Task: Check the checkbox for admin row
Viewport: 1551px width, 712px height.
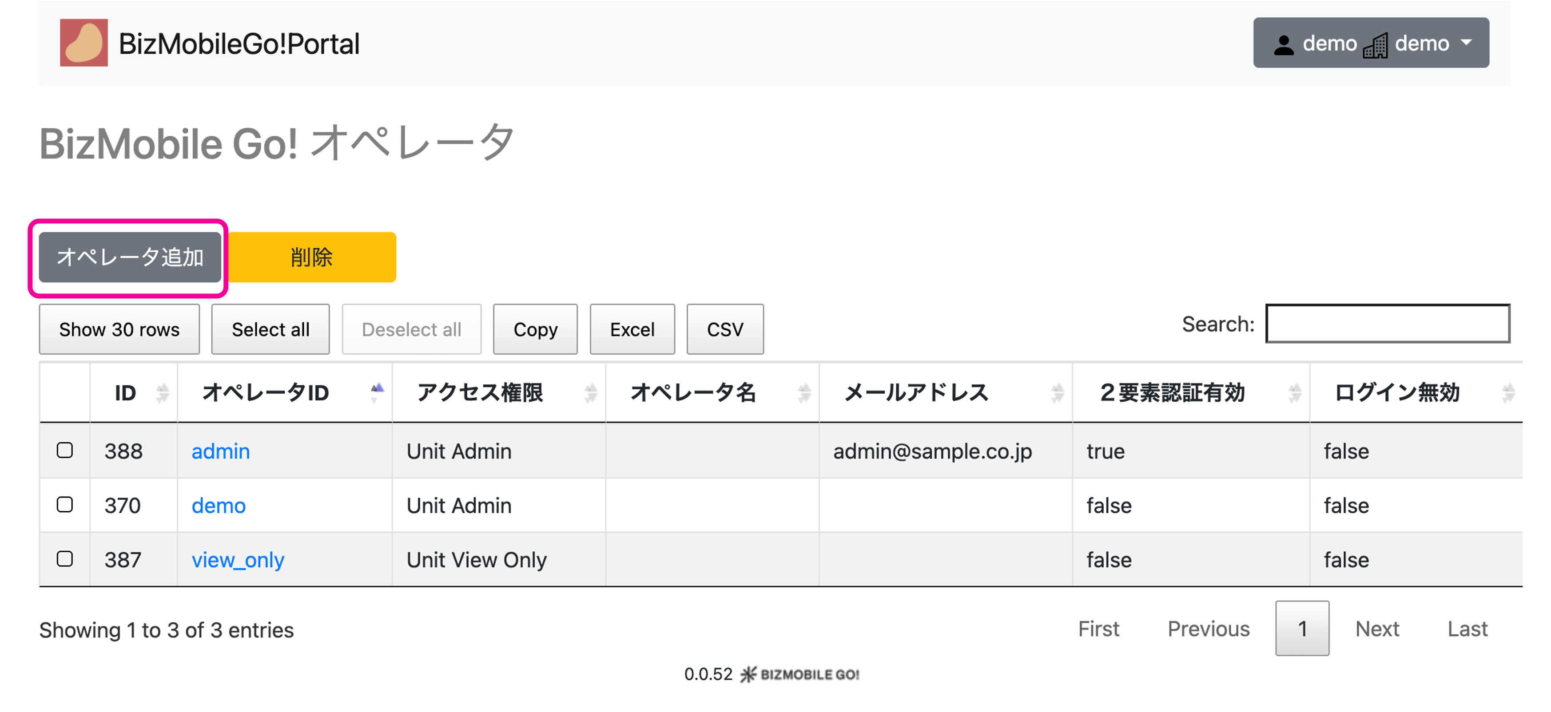Action: coord(65,450)
